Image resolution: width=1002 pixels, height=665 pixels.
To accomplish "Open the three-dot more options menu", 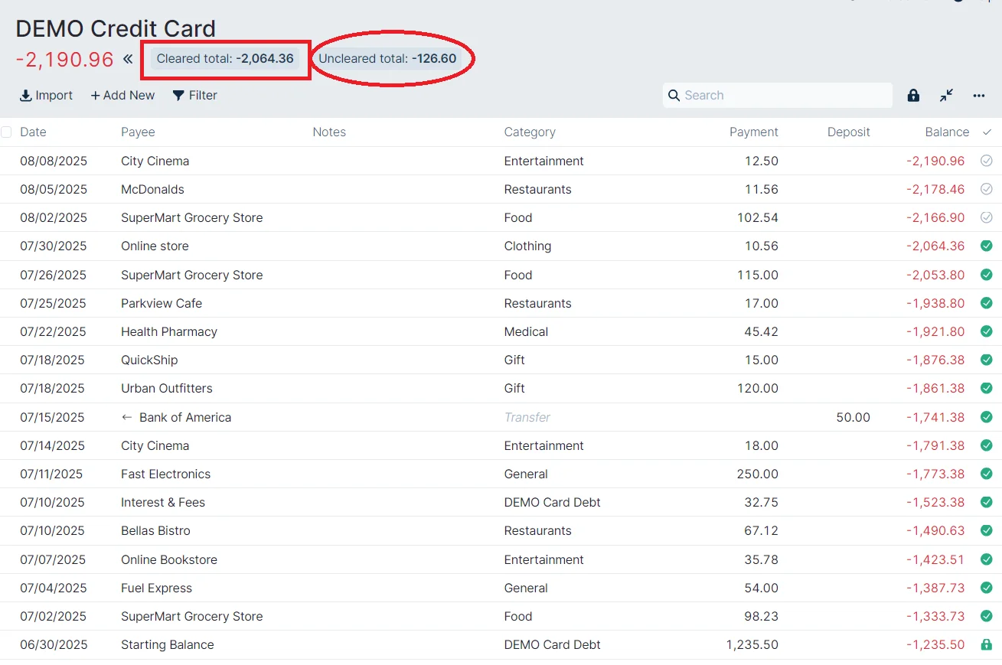I will click(979, 96).
